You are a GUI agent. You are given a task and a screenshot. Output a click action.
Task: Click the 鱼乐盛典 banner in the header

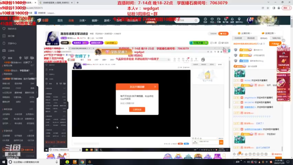268,20
